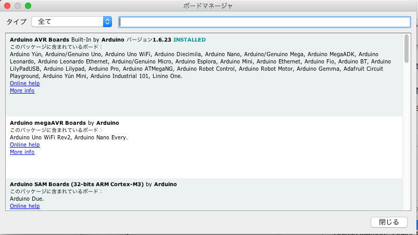Open Online help for Arduino AVR Boards
This screenshot has height=235, width=418.
coord(25,83)
